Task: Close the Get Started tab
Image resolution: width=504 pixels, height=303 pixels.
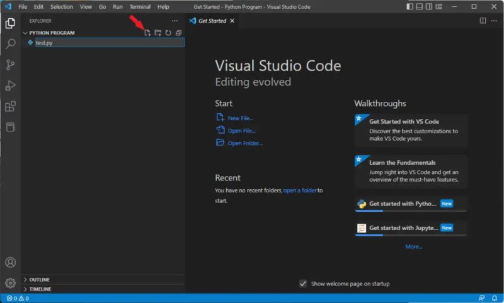Action: point(232,21)
